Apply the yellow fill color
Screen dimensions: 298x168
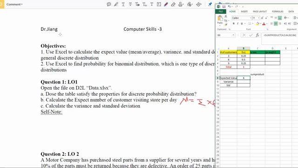click(257, 24)
